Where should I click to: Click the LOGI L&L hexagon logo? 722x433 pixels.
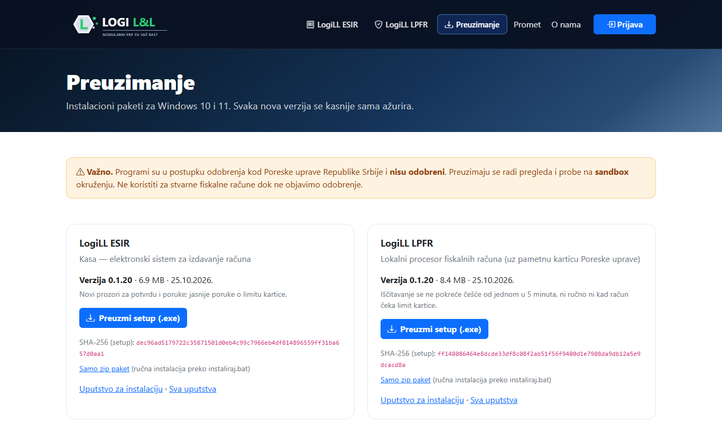[x=85, y=24]
